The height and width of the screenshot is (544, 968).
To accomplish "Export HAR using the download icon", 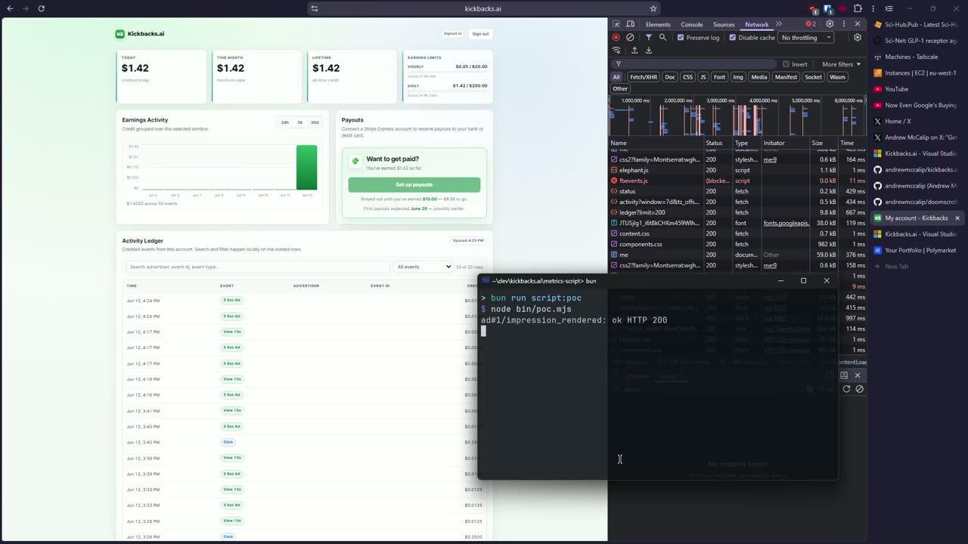I will 649,51.
